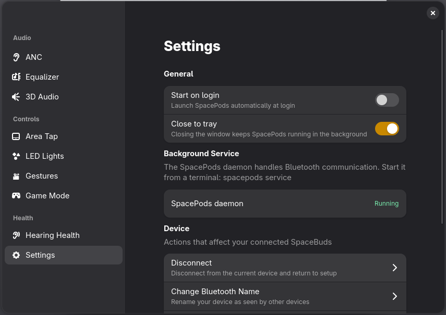
Task: Open the Equalizer section
Action: (64, 77)
